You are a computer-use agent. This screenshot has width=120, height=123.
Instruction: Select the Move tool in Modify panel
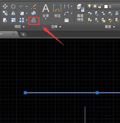[x=5, y=6]
